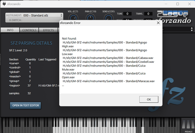Minimize the sforzando window

pyautogui.click(x=166, y=4)
